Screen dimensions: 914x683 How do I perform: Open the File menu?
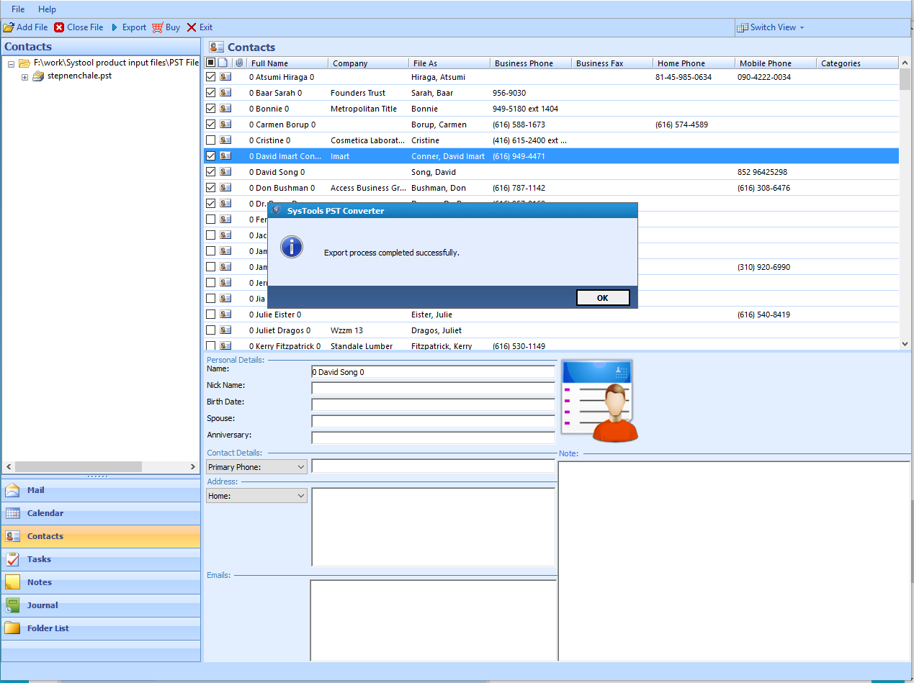pyautogui.click(x=18, y=9)
